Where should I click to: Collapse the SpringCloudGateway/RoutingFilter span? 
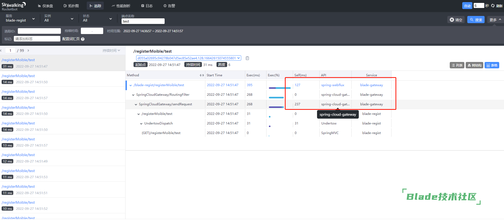133,95
